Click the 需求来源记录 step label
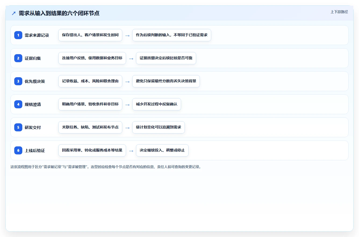 37,35
